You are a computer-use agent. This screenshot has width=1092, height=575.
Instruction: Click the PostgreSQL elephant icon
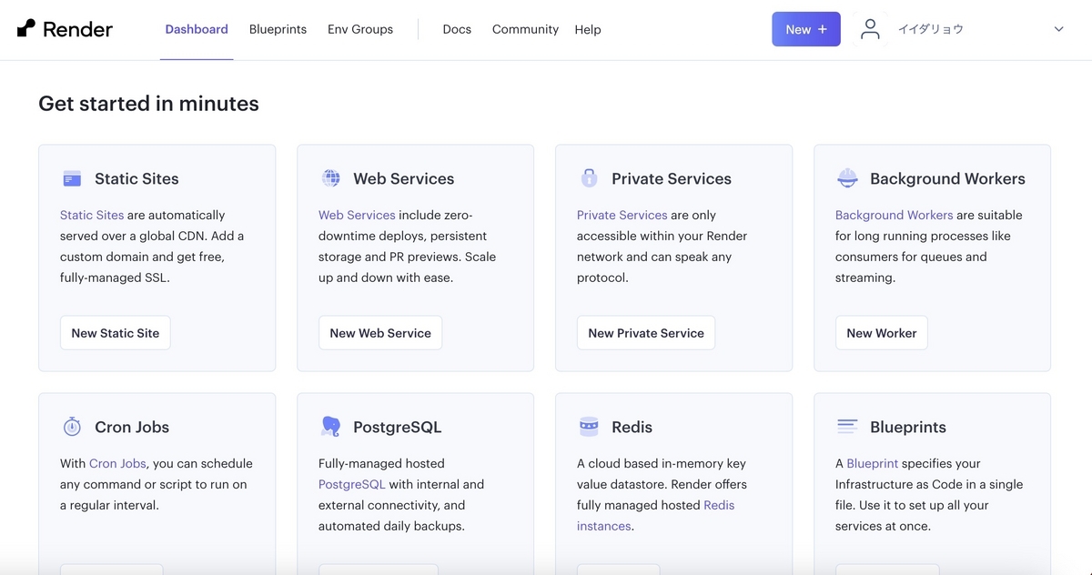(x=330, y=426)
